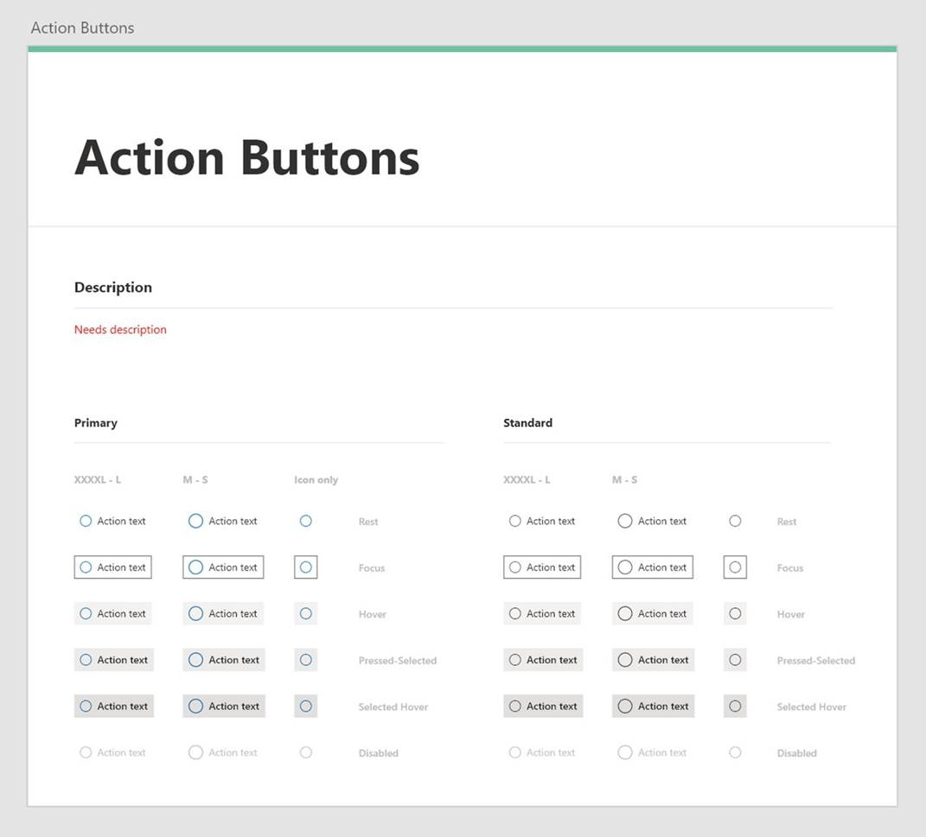Click the 'Rest' state label in Primary section

pyautogui.click(x=368, y=522)
